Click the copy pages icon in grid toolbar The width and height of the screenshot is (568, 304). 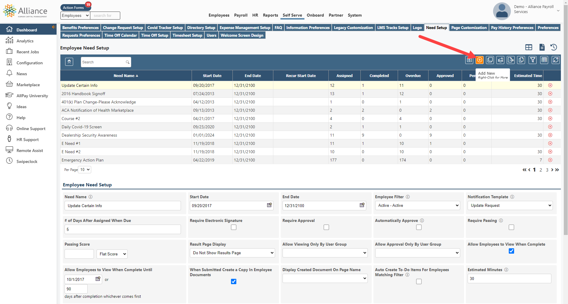click(x=521, y=60)
